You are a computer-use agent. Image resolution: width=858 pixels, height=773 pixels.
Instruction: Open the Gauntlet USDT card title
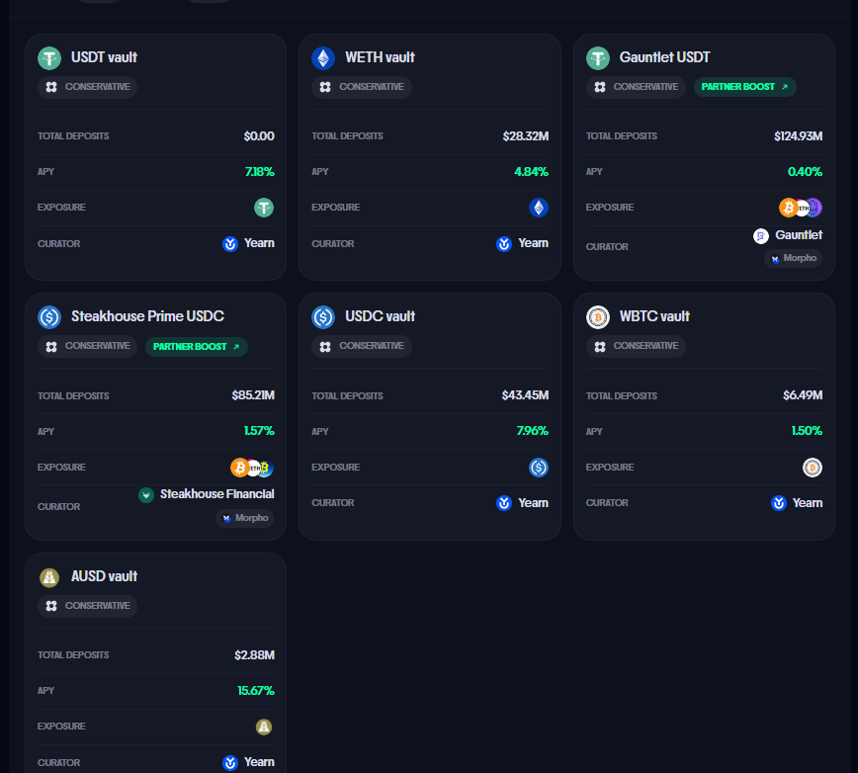coord(665,57)
